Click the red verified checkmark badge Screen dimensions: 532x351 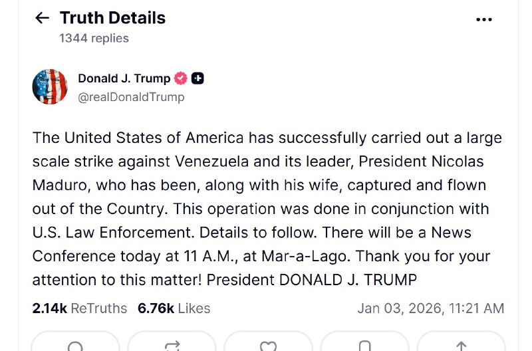click(x=181, y=78)
